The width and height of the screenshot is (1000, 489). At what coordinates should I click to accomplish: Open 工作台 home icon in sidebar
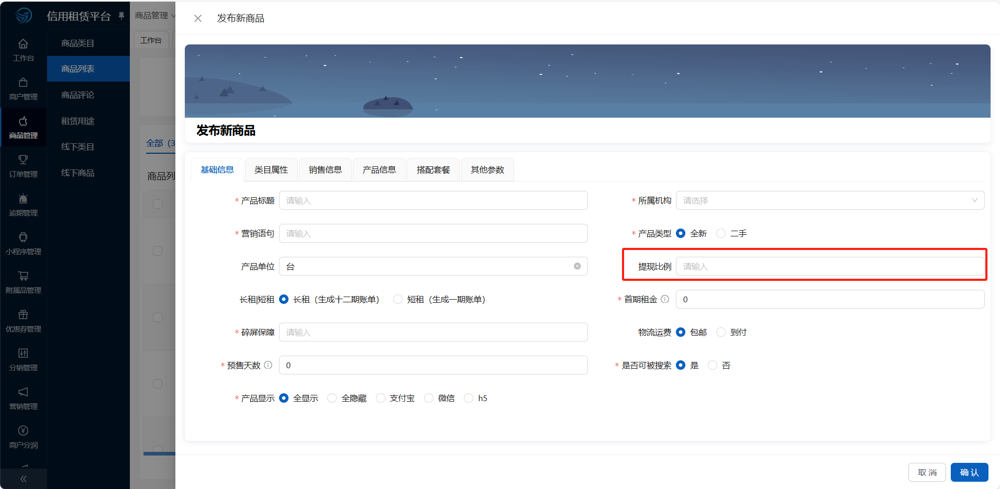(23, 44)
